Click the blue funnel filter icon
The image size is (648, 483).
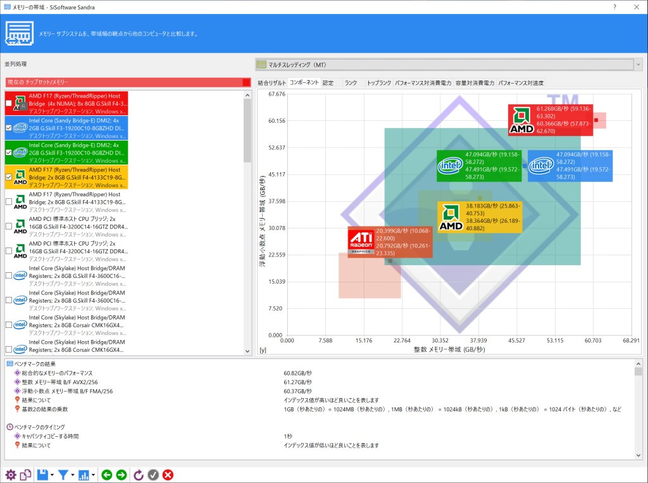tap(63, 475)
